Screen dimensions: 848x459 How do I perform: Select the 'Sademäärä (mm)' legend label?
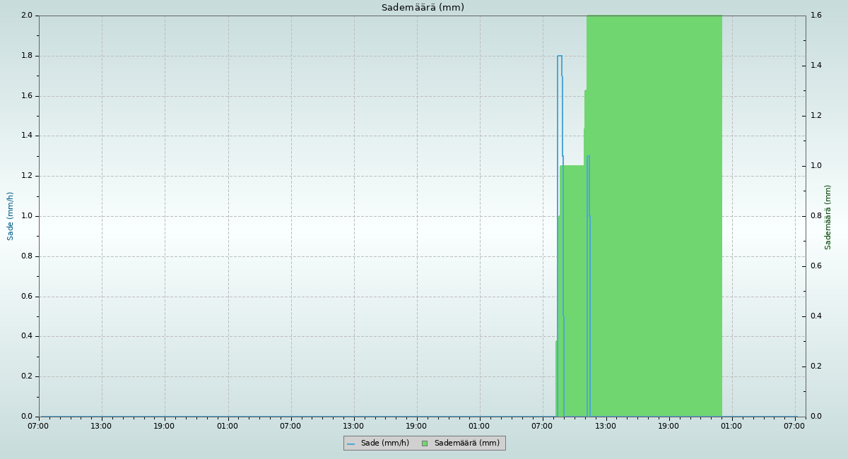(x=466, y=443)
